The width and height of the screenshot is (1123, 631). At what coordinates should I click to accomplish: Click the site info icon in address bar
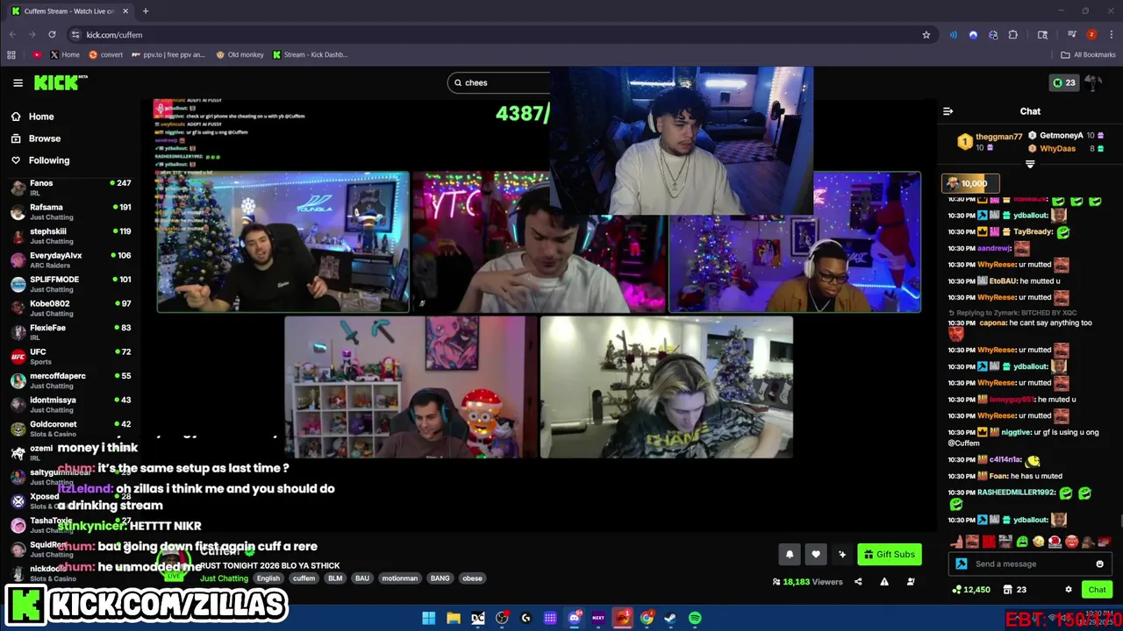pyautogui.click(x=75, y=34)
